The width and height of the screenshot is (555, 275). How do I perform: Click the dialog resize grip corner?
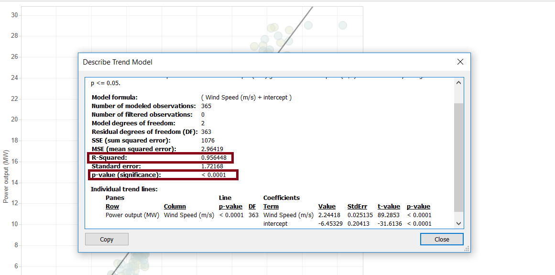pyautogui.click(x=467, y=248)
